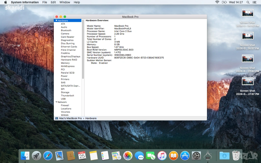
Task: Collapse the Network section triangle
Action: (x=56, y=102)
